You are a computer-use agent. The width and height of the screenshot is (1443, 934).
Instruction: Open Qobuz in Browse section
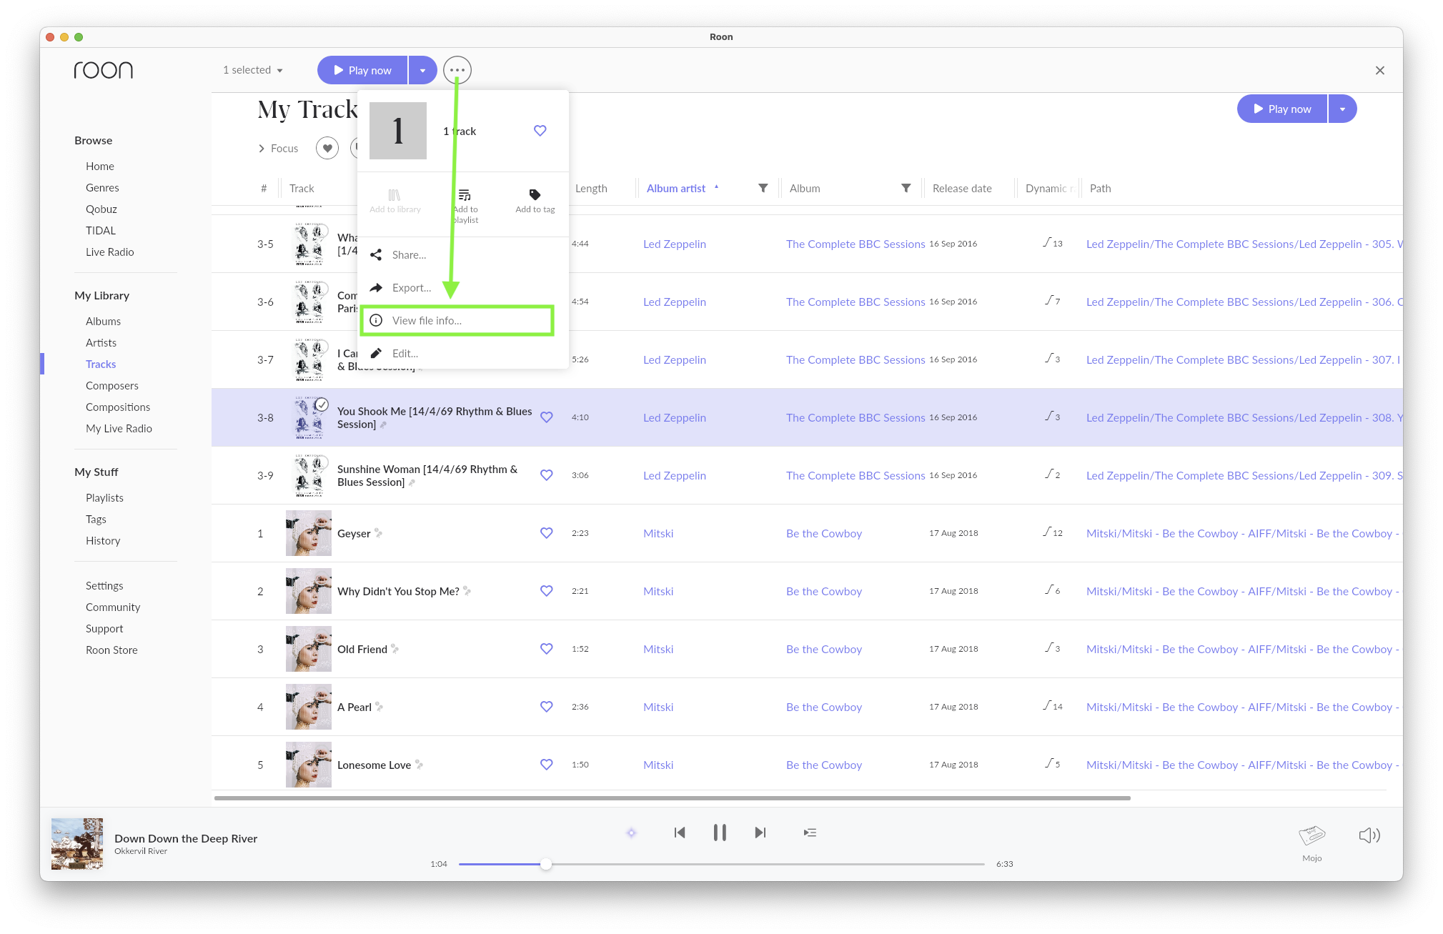point(101,209)
